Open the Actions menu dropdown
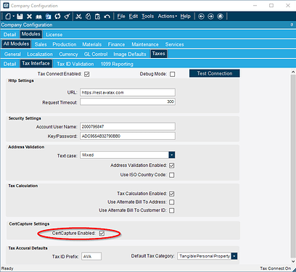 click(168, 17)
